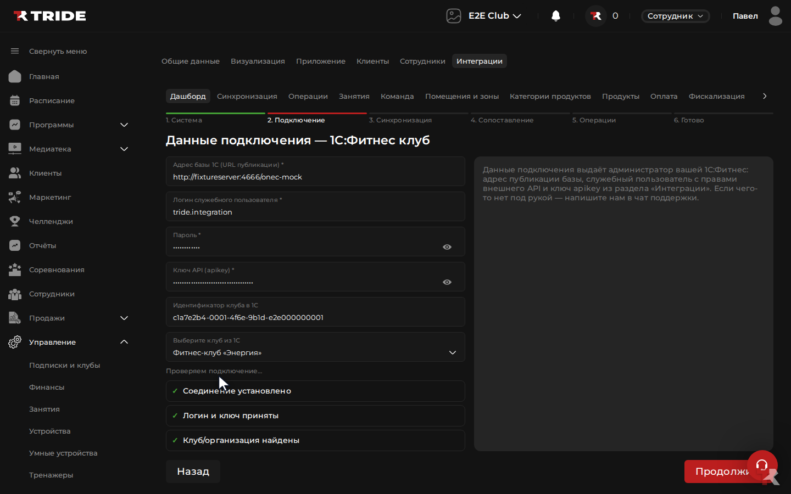Show the password with the eye icon
This screenshot has height=494, width=791.
pos(447,247)
